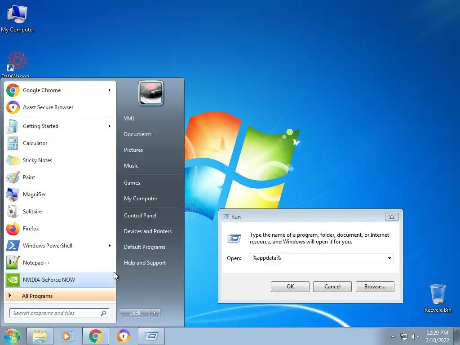Click the Start orb on taskbar

pyautogui.click(x=12, y=336)
